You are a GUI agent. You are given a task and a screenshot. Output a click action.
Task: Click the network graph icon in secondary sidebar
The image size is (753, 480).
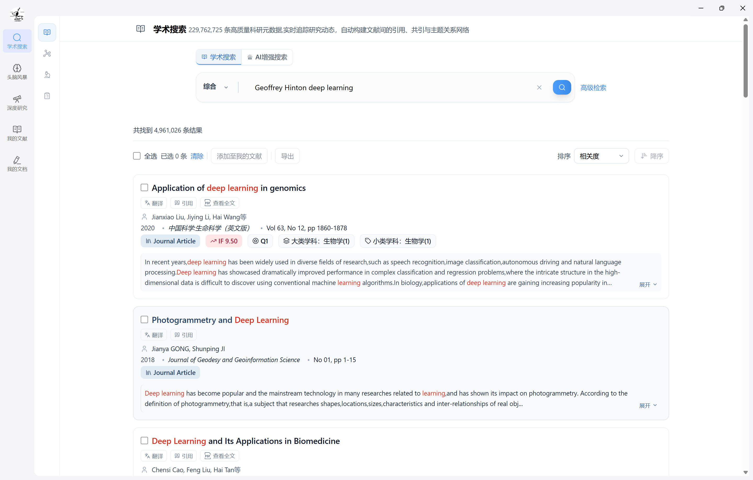pos(47,53)
